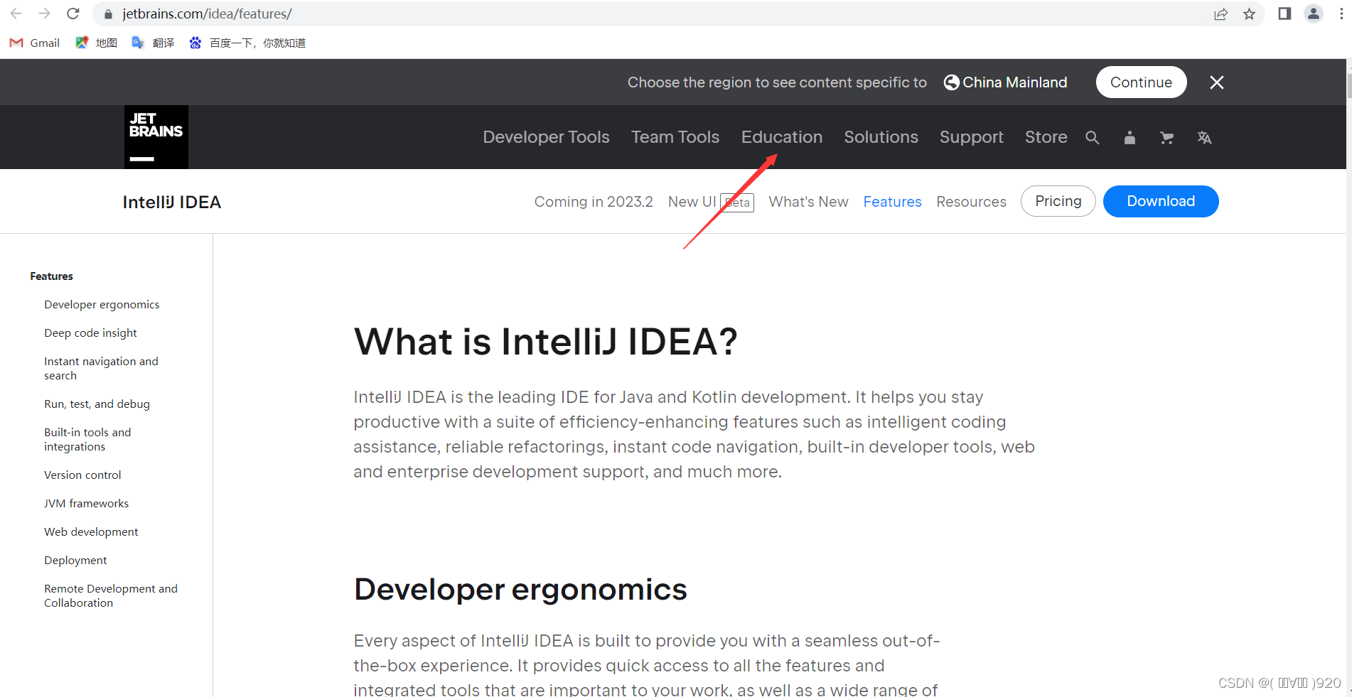Open the shopping cart icon
Screen dimensions: 1352x697
pos(1166,138)
